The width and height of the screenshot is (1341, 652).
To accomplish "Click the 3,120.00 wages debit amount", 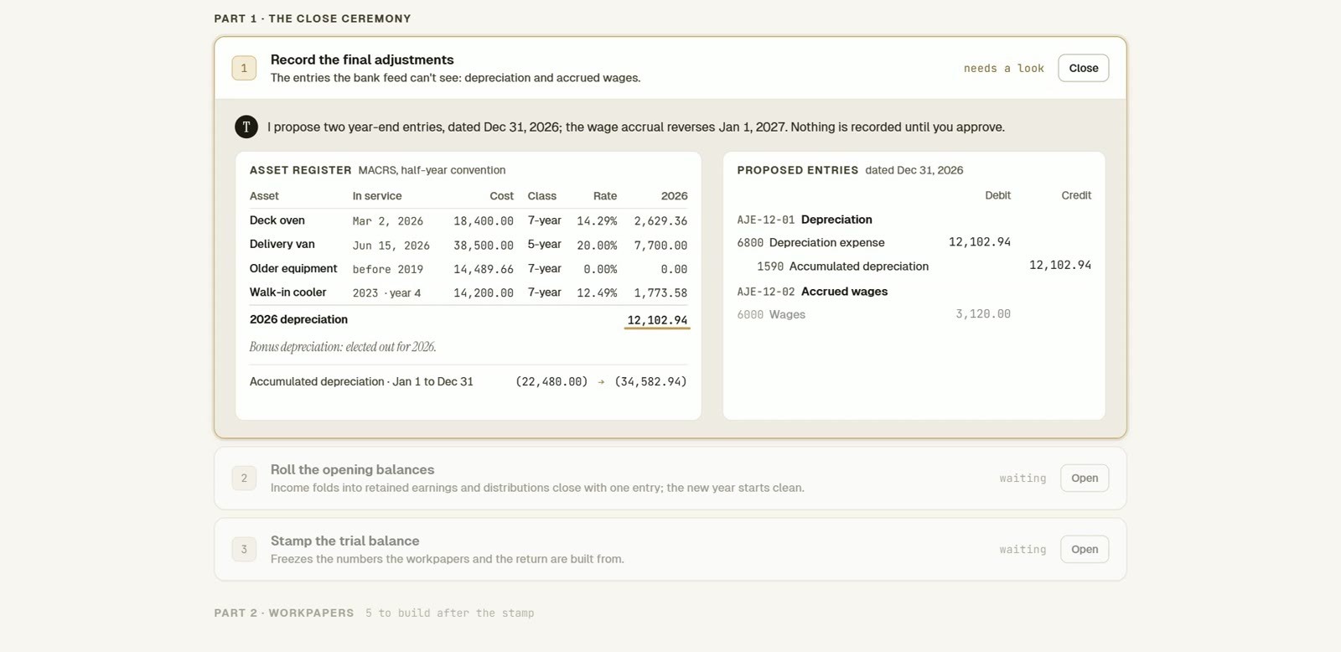I will coord(982,314).
